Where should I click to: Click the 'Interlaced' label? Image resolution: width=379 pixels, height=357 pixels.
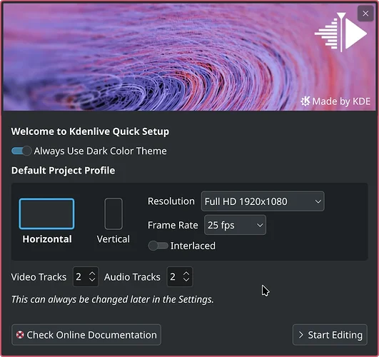(x=193, y=246)
